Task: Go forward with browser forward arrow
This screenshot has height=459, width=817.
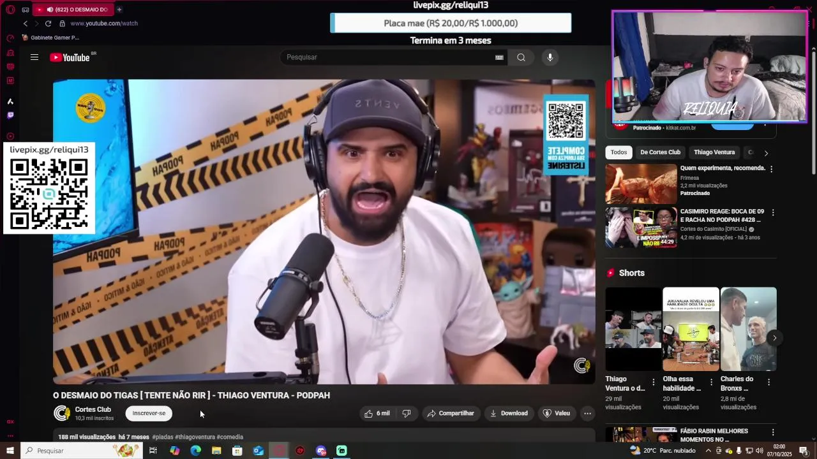Action: 36,24
